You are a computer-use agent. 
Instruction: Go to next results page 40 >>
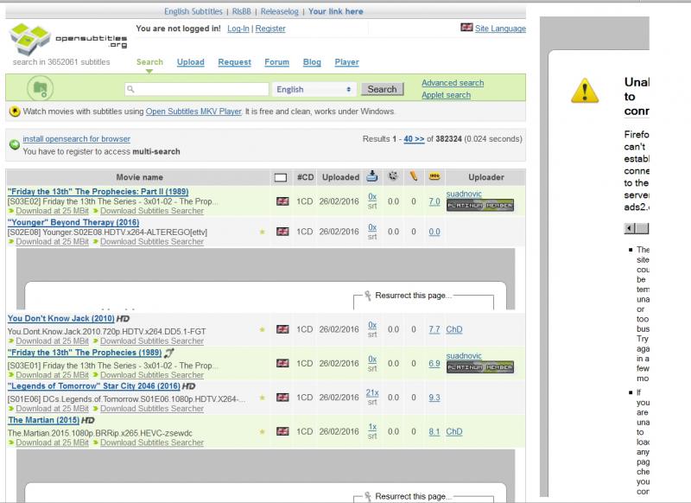(x=413, y=138)
